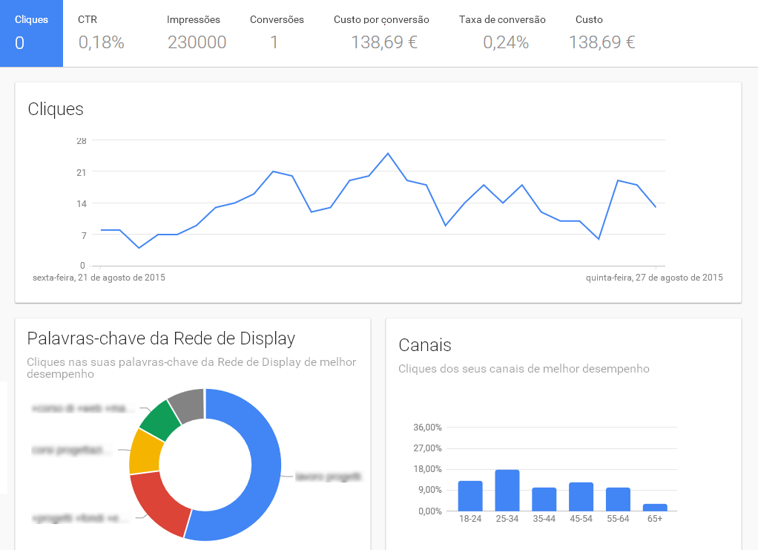Viewport: 758px width, 550px height.
Task: Open the Taxa de conversão metric
Action: (x=502, y=31)
